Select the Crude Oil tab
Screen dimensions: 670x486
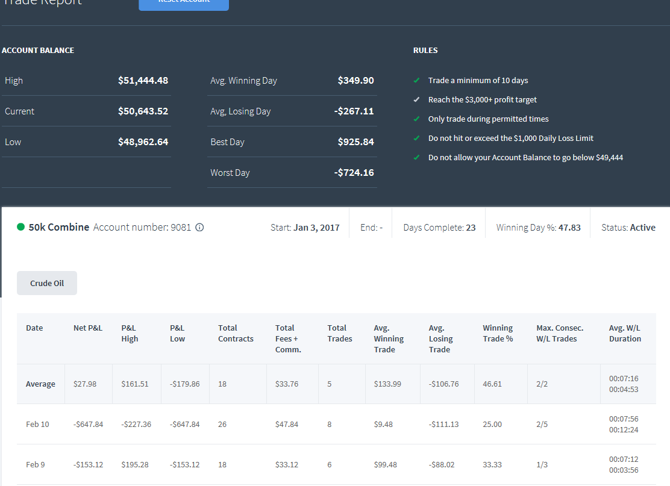47,283
